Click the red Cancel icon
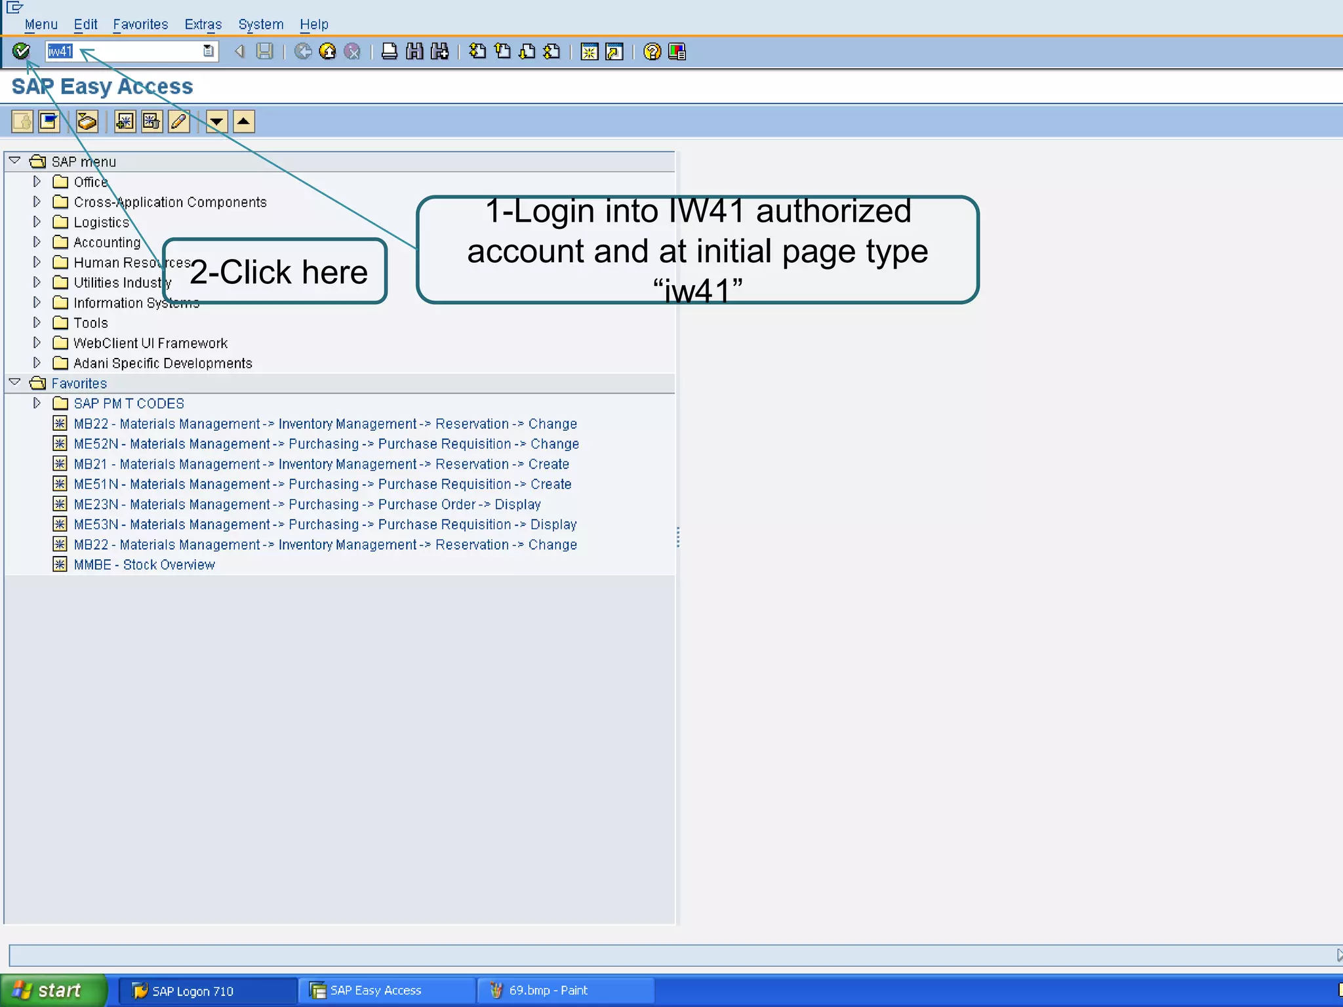Image resolution: width=1343 pixels, height=1007 pixels. click(352, 51)
